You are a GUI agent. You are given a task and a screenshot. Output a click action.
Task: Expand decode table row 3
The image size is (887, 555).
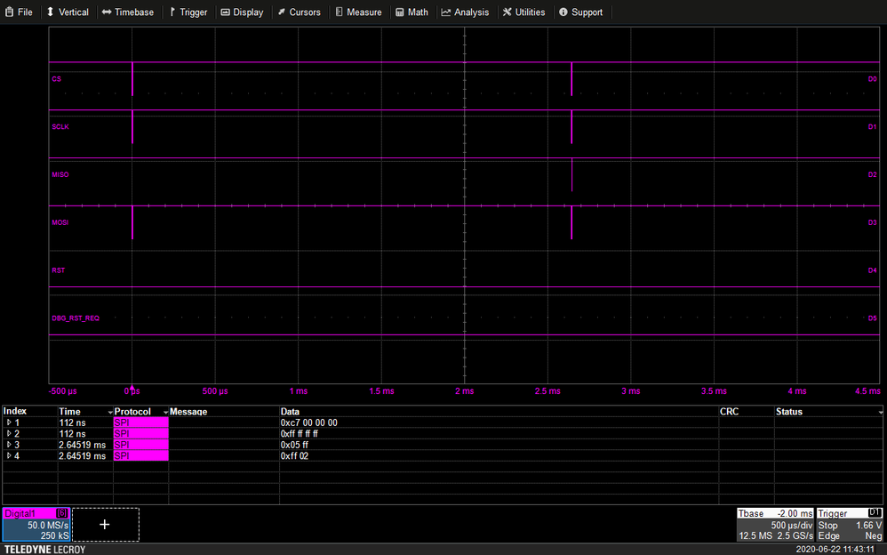(x=9, y=445)
